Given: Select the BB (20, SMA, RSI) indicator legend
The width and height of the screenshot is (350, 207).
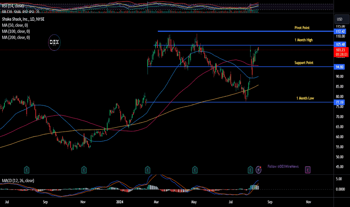Looking at the screenshot, I should 21,12.
